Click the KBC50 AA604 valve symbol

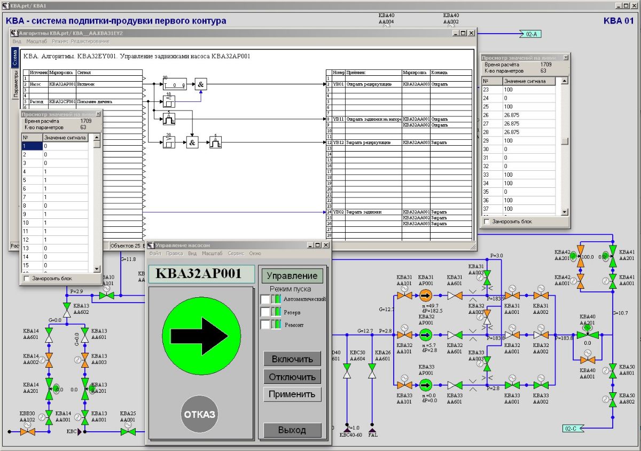coord(347,371)
